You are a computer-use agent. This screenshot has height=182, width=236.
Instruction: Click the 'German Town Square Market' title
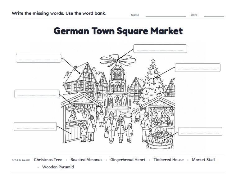[118, 31]
